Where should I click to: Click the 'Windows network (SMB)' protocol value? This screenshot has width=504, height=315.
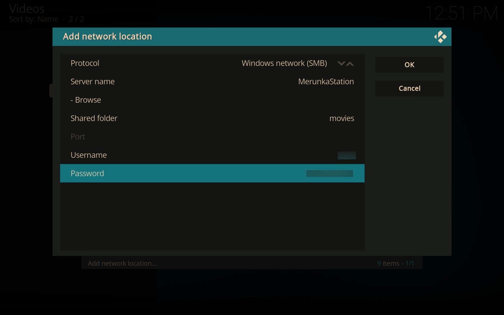point(284,63)
